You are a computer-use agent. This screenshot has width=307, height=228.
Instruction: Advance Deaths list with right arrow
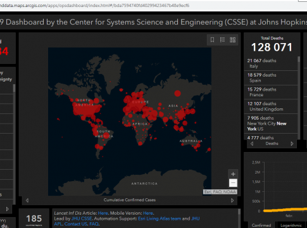tap(292, 144)
